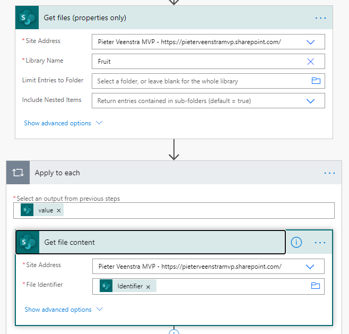Viewport: 349px width, 334px height.
Task: Click the value dynamic content token
Action: point(42,210)
